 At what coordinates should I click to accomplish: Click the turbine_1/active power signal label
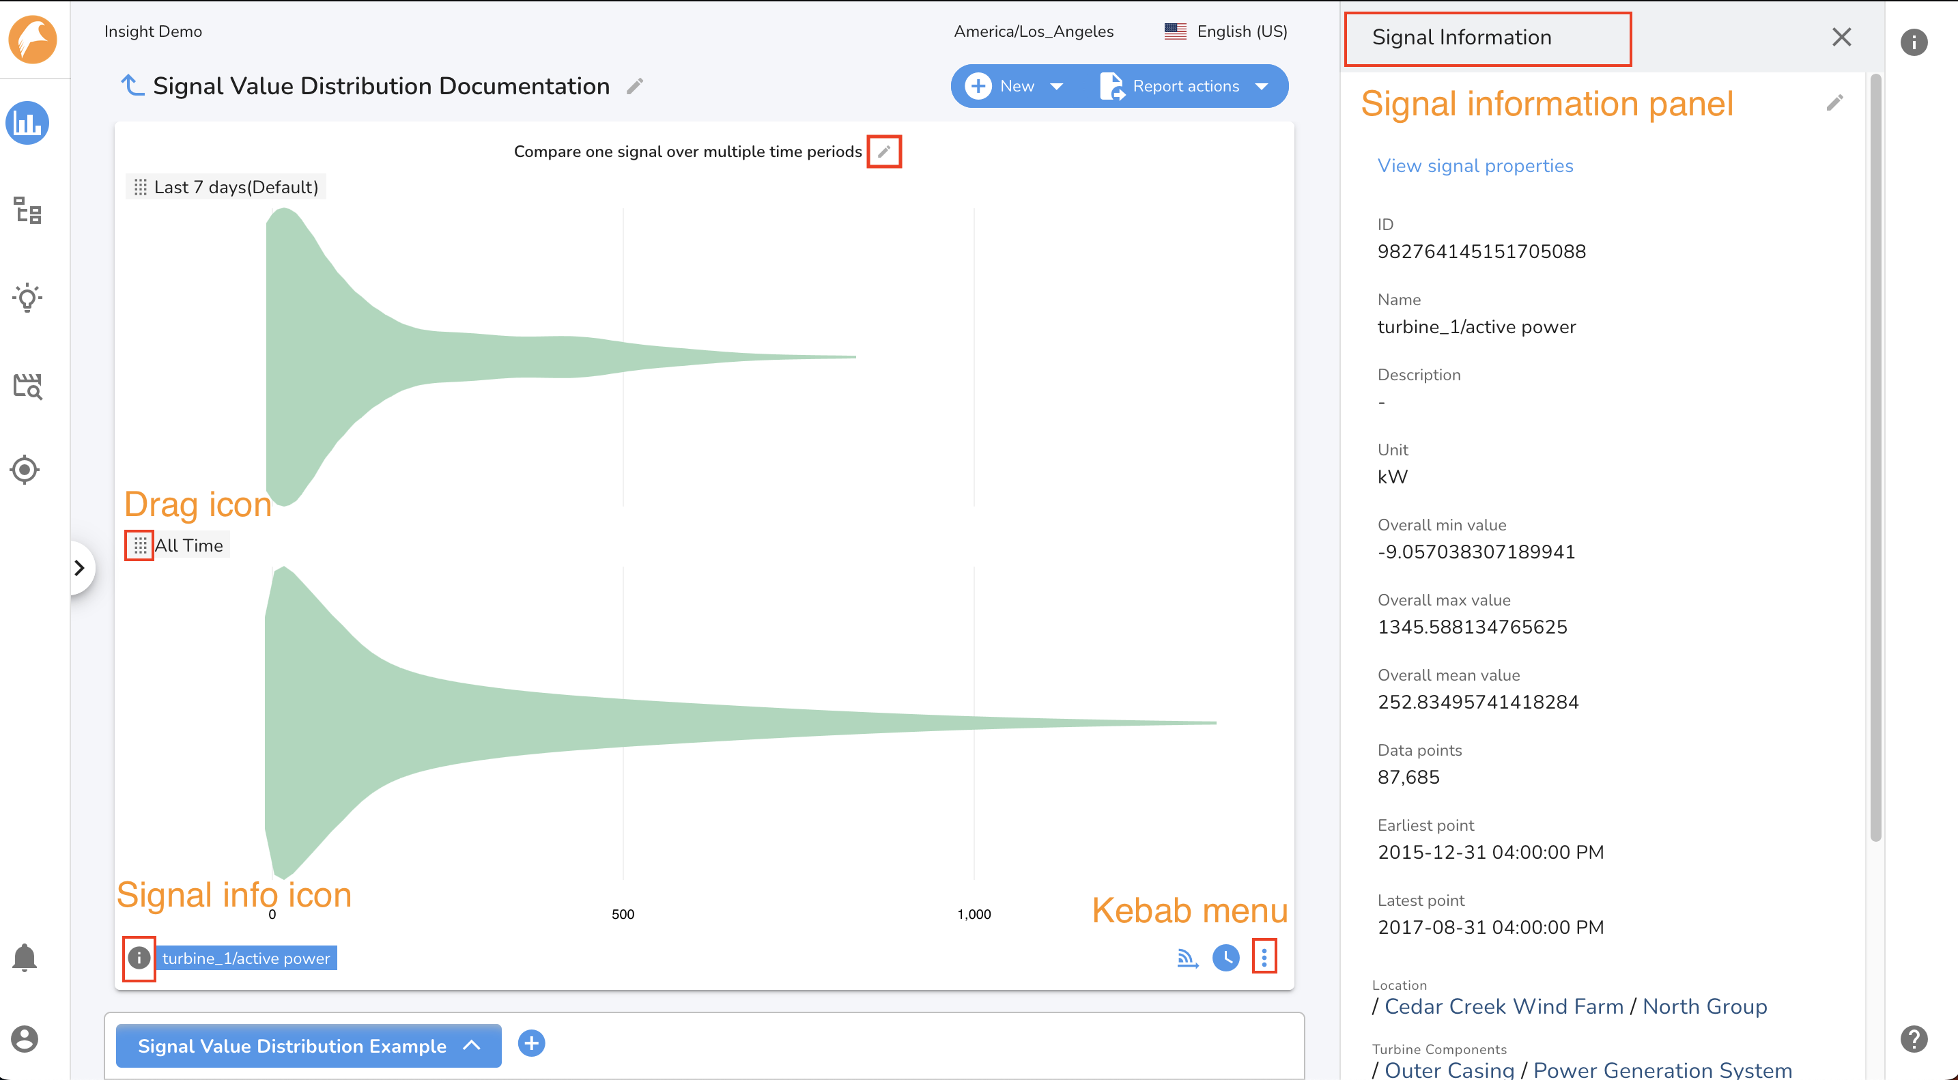pyautogui.click(x=246, y=958)
